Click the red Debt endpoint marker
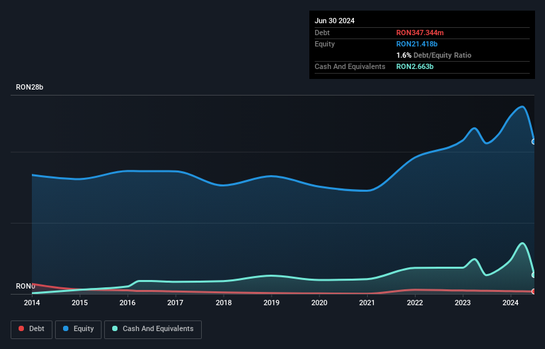This screenshot has height=349, width=545. 534,291
